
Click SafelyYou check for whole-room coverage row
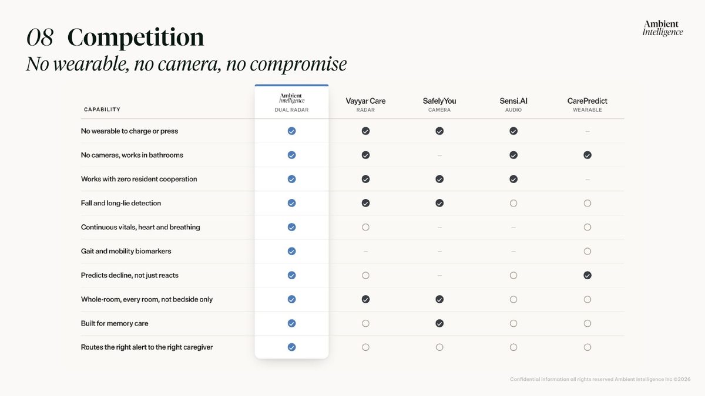pyautogui.click(x=439, y=299)
